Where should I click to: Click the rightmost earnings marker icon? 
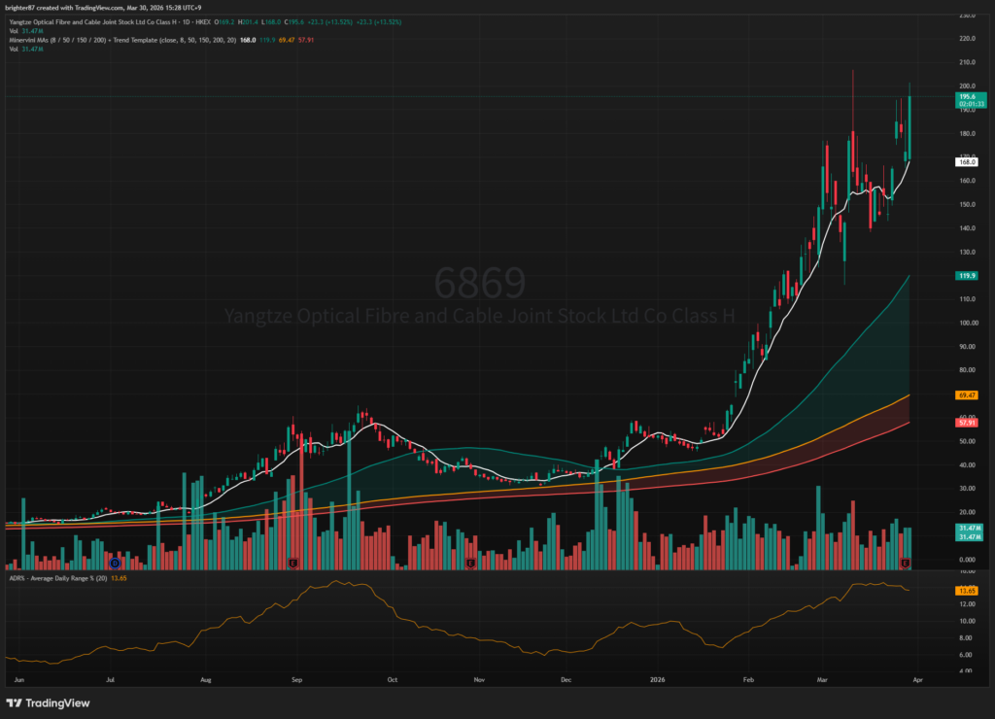click(x=906, y=563)
